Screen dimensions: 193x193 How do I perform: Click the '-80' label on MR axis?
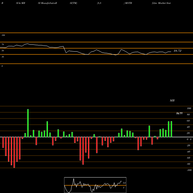(x=188, y=164)
